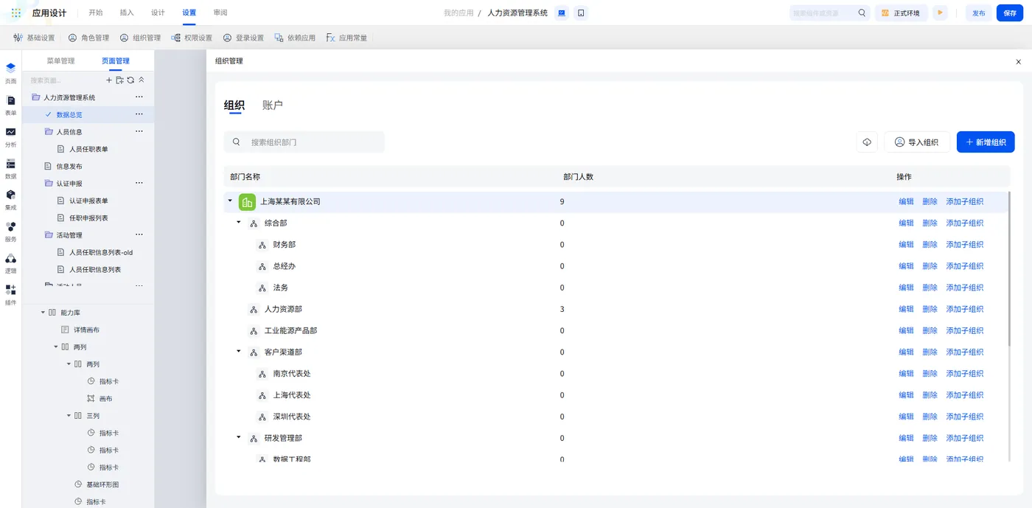Switch to the 账户 tab
This screenshot has width=1032, height=508.
pyautogui.click(x=273, y=105)
